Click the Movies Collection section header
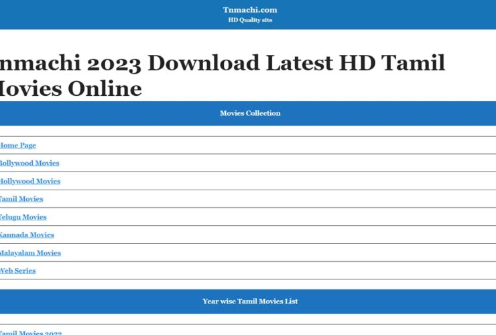Viewport: 496px width, 335px height. point(250,113)
